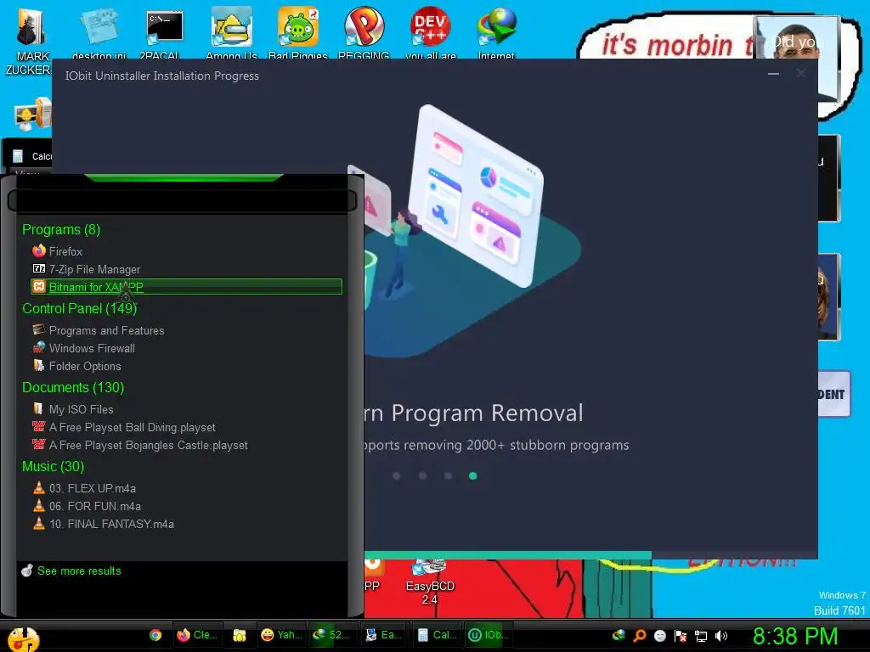Open desktop.ini file on desktop
This screenshot has height=652, width=870.
99,33
